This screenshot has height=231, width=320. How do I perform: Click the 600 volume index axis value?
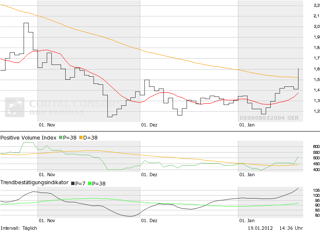tap(316, 146)
